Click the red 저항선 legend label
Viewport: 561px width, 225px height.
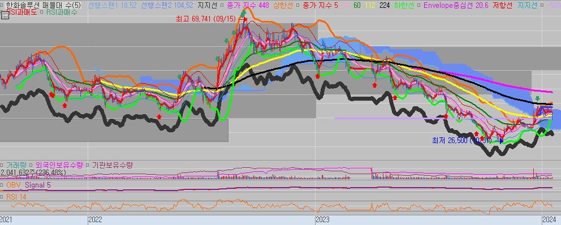tap(502, 5)
